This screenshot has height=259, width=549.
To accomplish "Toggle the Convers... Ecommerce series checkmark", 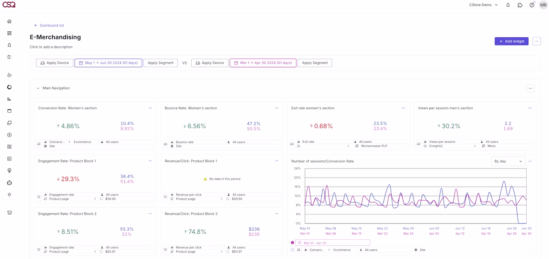I will pyautogui.click(x=293, y=250).
